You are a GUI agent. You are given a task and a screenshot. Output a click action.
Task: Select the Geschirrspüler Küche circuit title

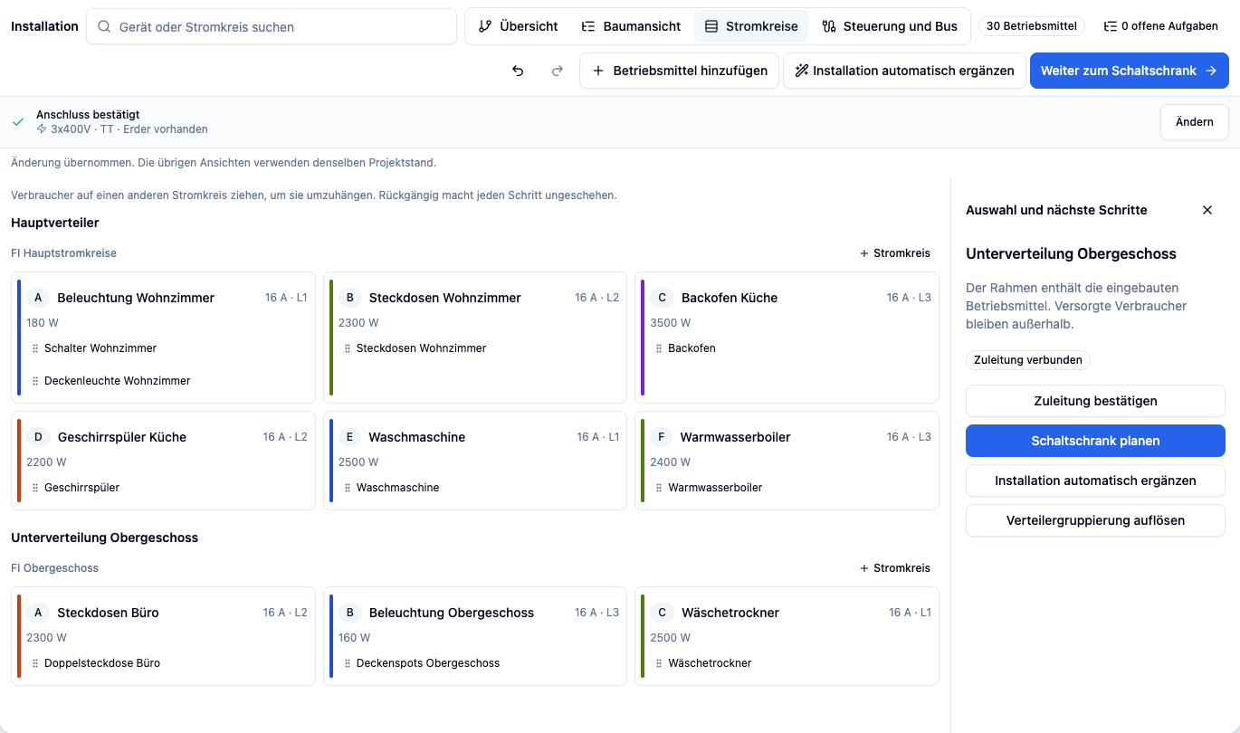[122, 437]
